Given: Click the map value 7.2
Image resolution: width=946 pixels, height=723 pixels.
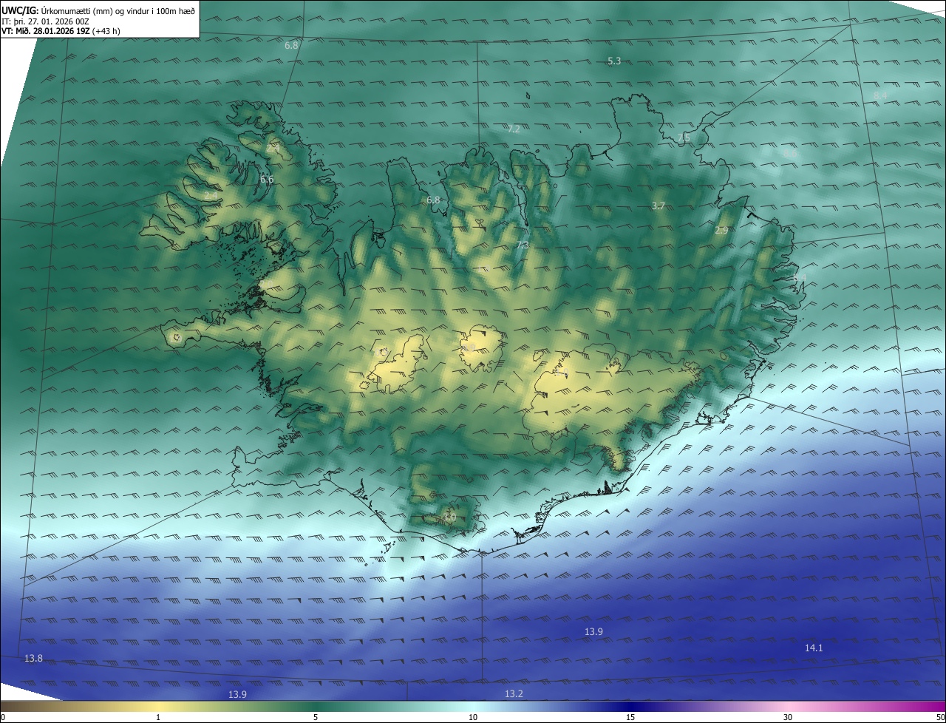Looking at the screenshot, I should coord(514,129).
